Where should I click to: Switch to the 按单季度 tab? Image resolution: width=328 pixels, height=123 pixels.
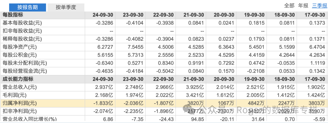tap(66, 7)
